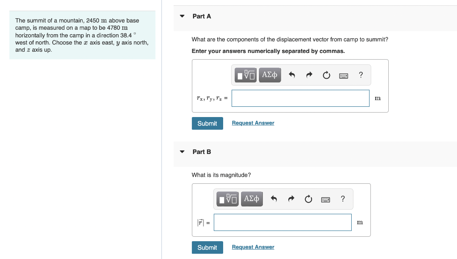The width and height of the screenshot is (457, 259).
Task: Reset the Part A answer field
Action: point(326,75)
